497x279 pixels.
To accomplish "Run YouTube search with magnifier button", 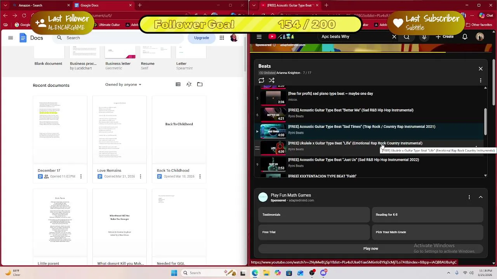I will tap(407, 37).
